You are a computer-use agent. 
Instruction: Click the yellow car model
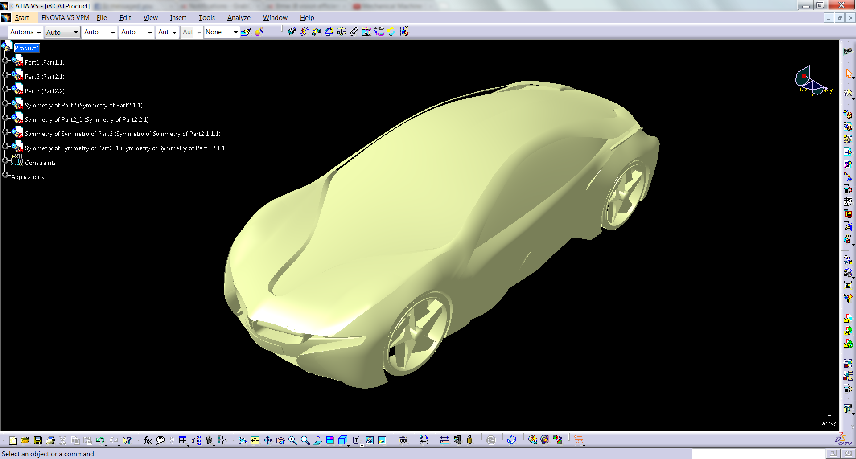(x=441, y=232)
